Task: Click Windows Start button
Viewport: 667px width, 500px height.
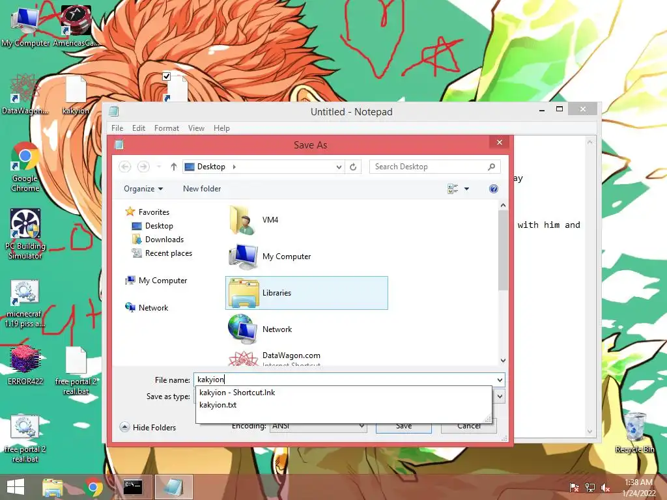Action: point(16,487)
